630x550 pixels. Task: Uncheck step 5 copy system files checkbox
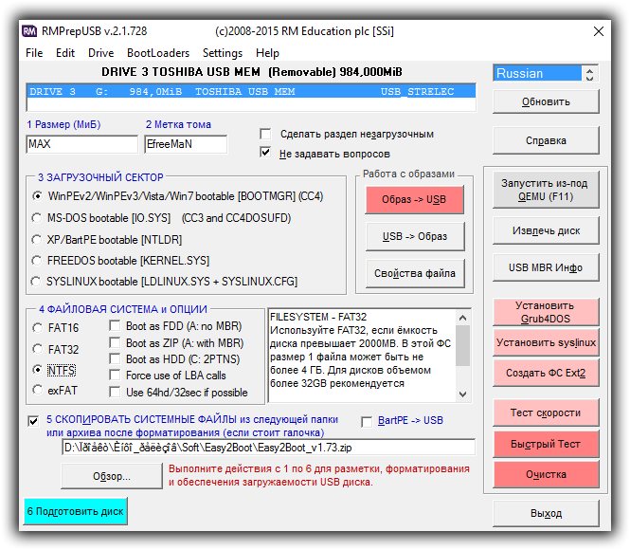pyautogui.click(x=33, y=421)
